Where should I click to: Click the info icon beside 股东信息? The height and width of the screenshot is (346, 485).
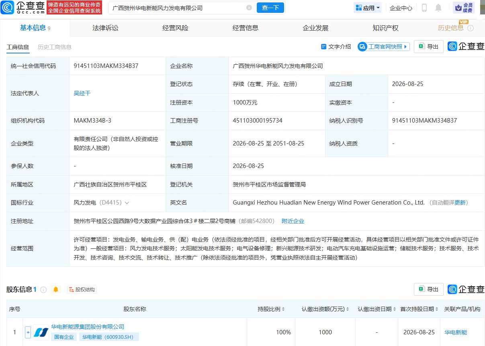[x=43, y=289]
